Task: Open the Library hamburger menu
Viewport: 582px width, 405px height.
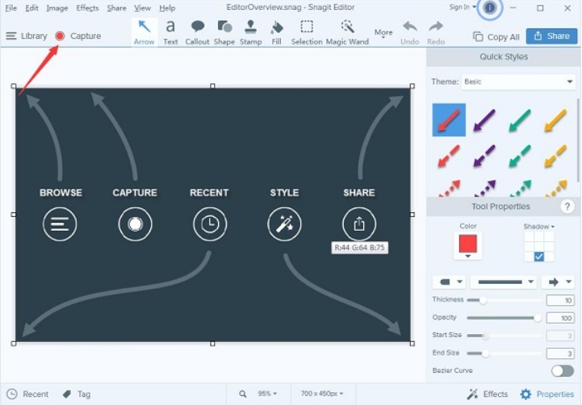Action: [11, 36]
